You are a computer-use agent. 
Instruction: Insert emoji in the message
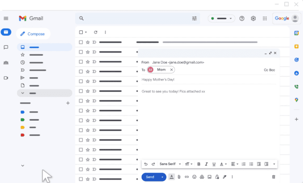[194, 177]
